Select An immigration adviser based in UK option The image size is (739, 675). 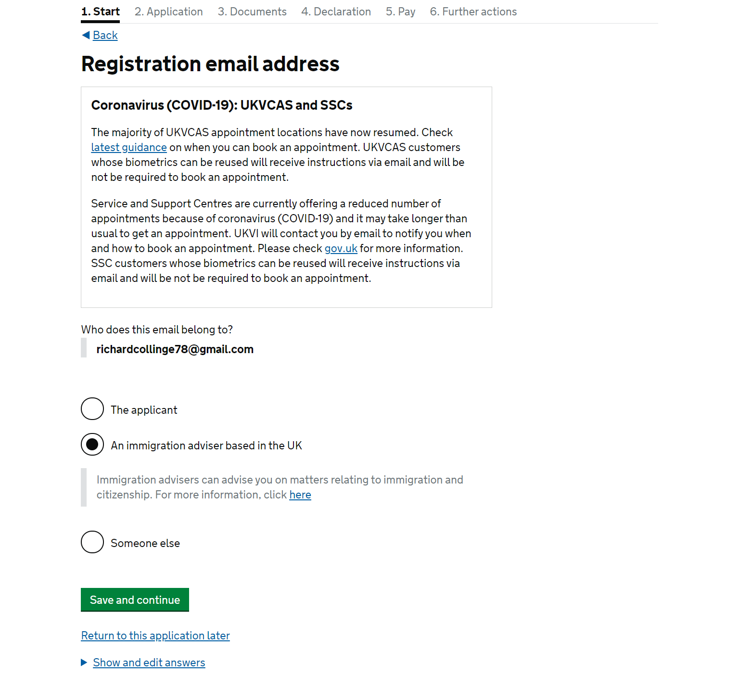[x=92, y=445]
